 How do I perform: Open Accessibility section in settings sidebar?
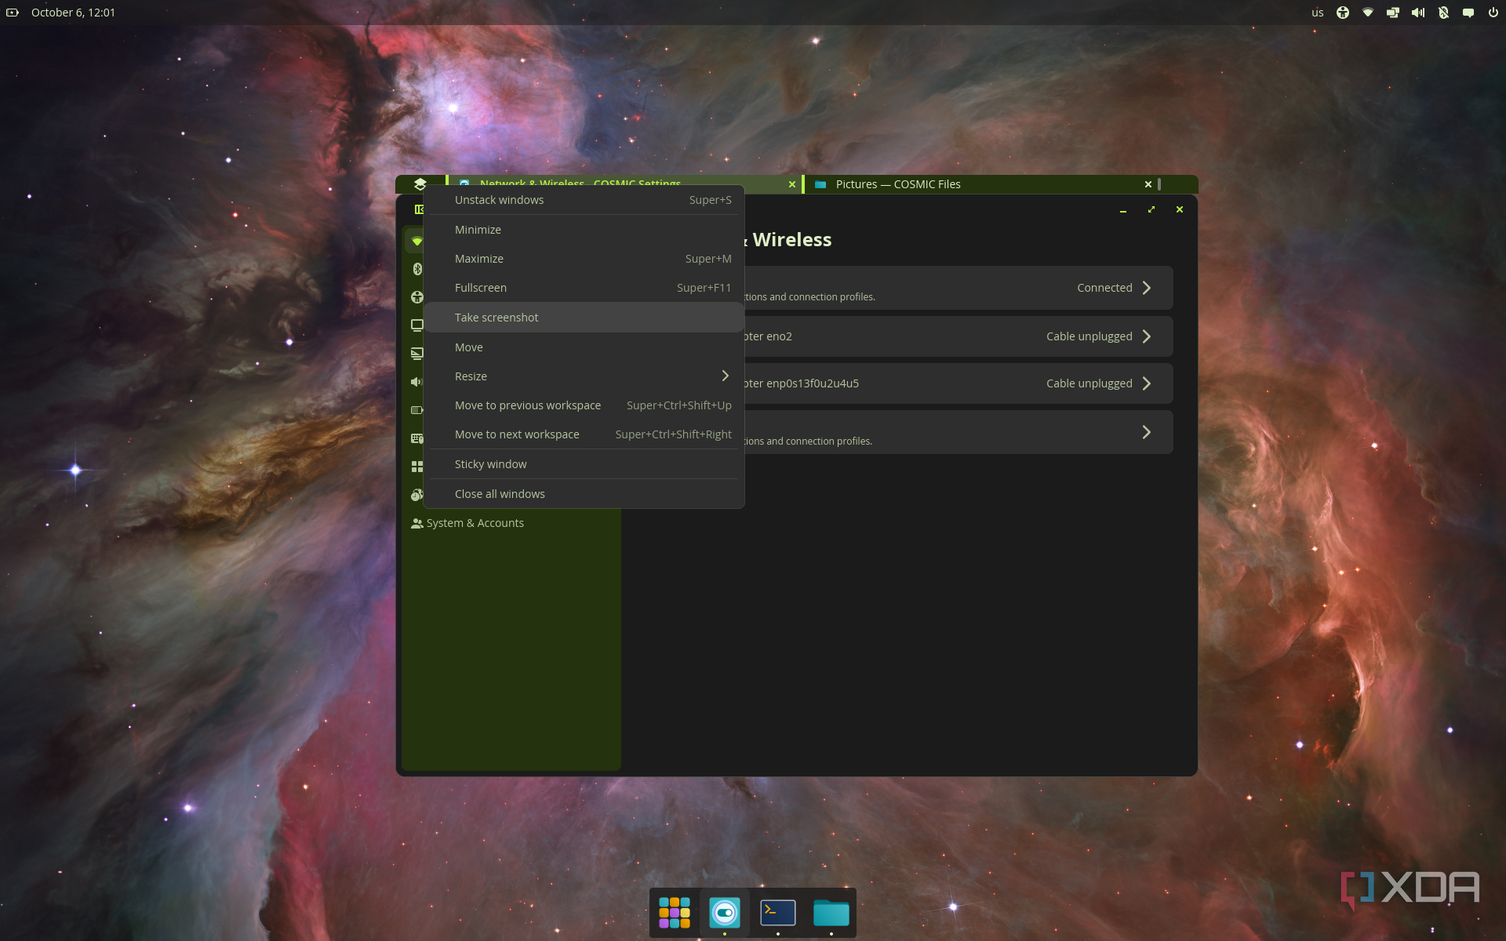(x=417, y=297)
